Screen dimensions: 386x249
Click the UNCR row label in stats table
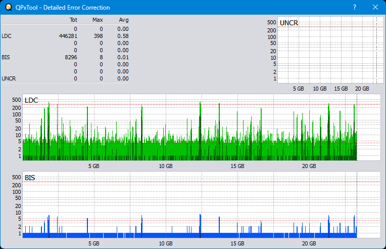point(9,78)
